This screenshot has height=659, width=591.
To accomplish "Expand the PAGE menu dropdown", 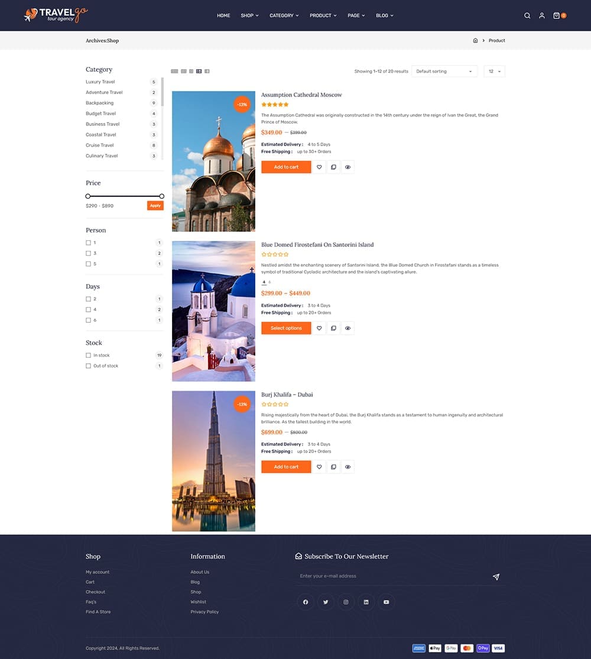I will tap(356, 15).
